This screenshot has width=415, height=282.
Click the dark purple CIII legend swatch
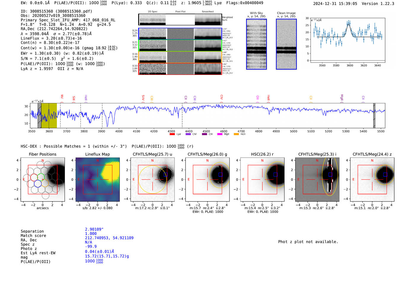coord(205,134)
